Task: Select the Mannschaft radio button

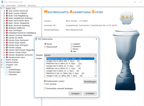Action: [x=45, y=47]
